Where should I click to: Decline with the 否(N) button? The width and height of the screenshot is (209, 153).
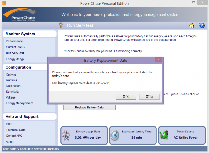click(149, 97)
